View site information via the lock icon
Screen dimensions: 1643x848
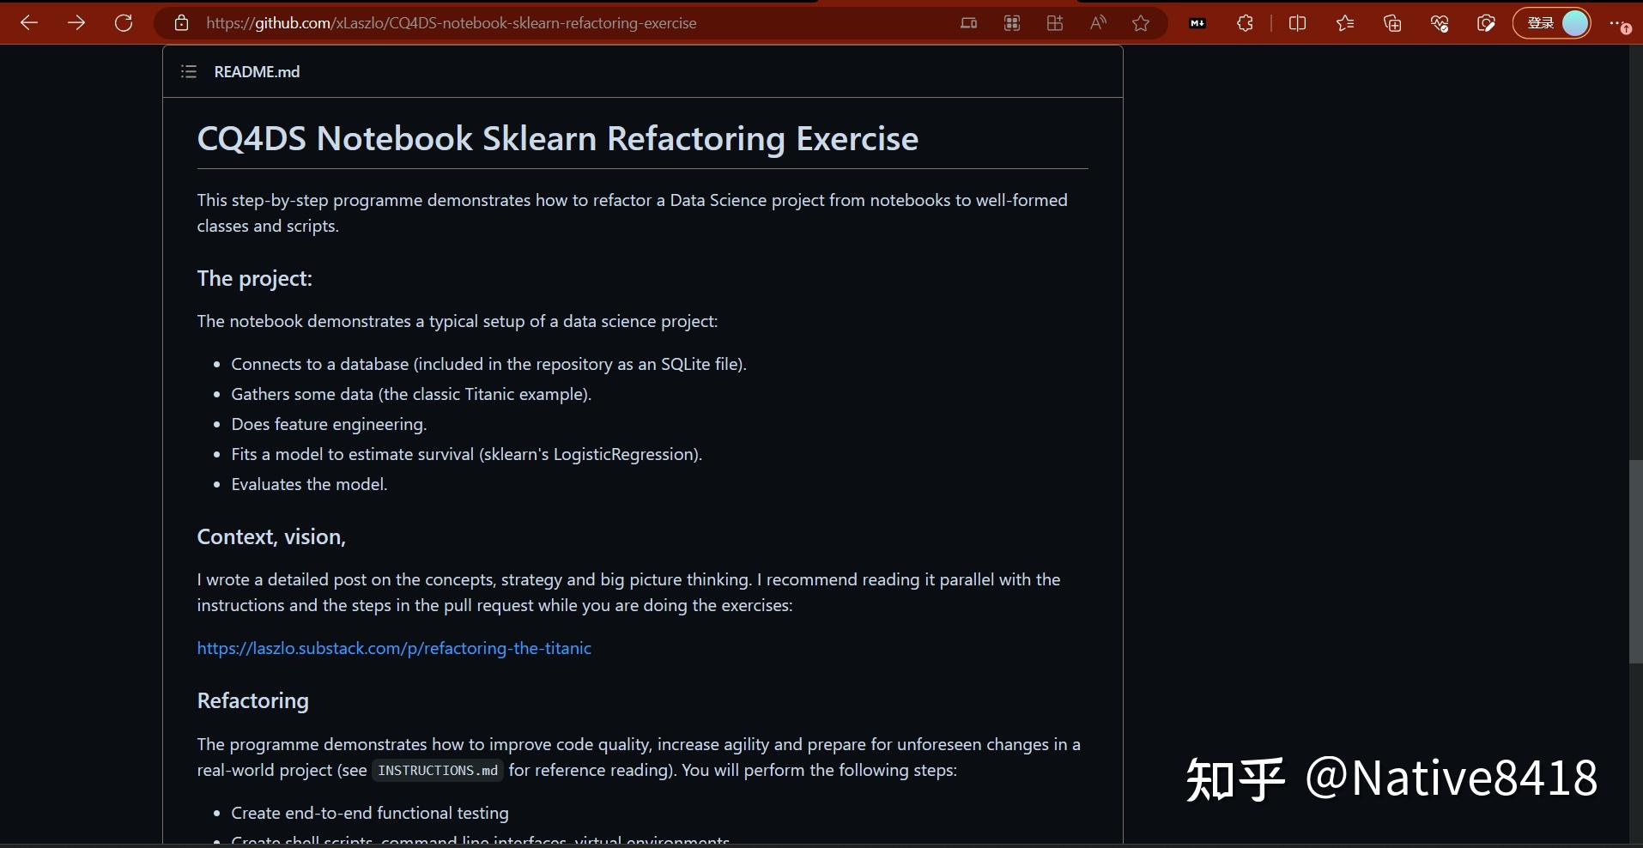coord(181,23)
